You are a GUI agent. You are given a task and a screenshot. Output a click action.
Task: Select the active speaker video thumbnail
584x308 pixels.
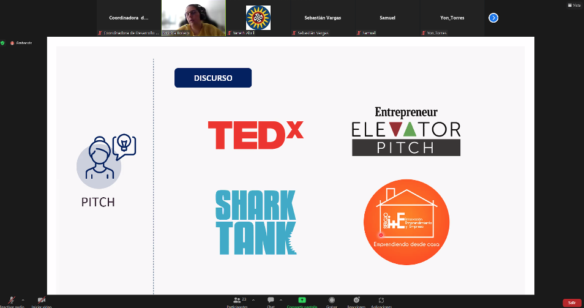pyautogui.click(x=193, y=18)
